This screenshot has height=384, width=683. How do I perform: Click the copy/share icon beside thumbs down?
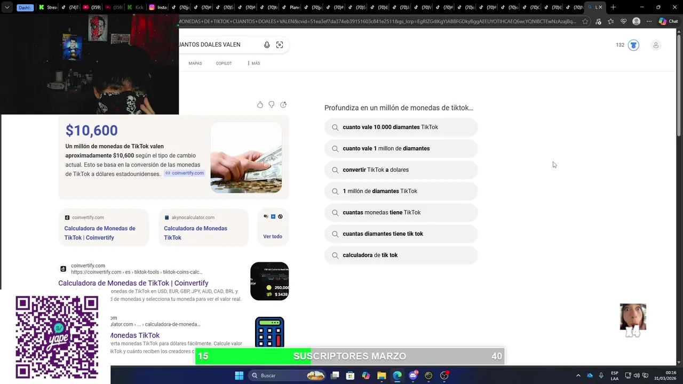tap(283, 105)
